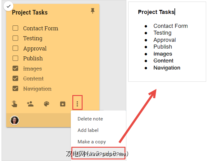
Task: Click the select note checkmark icon
Action: pos(8,6)
